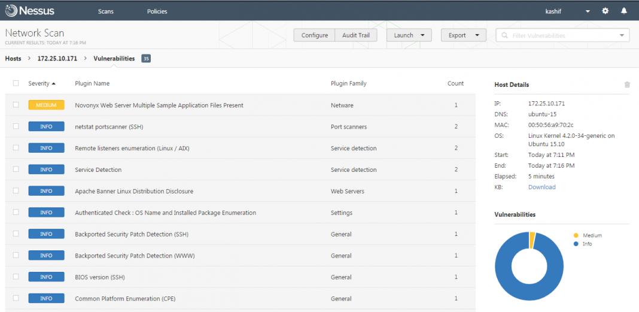Click the Medium legend color dot
639x312 pixels.
click(x=576, y=235)
